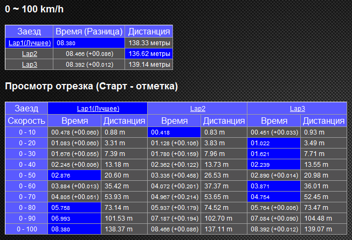Click the '0 - 20' speed row label
Viewport: 352px width, 240px height.
(26, 143)
